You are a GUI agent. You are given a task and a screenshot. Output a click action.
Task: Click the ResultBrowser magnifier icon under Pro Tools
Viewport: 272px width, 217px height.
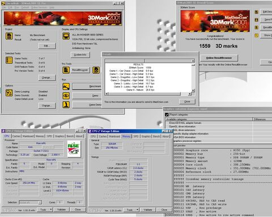click(66, 70)
